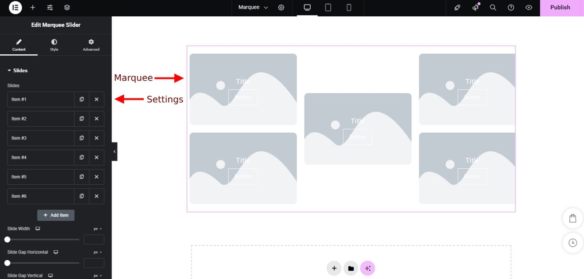This screenshot has height=279, width=584.
Task: Open the add element plus icon
Action: click(x=33, y=8)
